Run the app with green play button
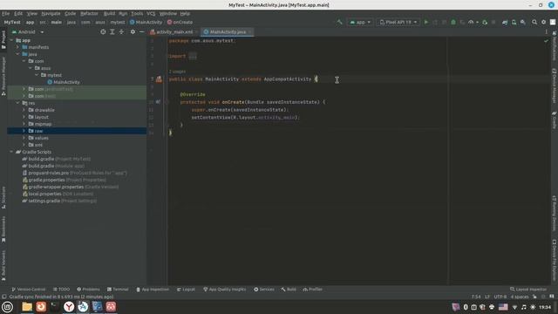Image resolution: width=558 pixels, height=314 pixels. tap(426, 22)
